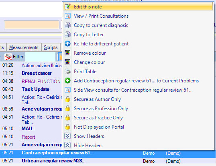Choose Copy to current diagnosis
This screenshot has height=166, width=216.
138,25
